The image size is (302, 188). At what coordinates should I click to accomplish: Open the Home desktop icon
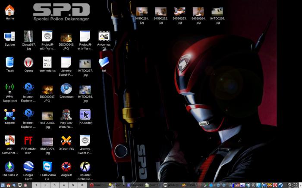click(9, 12)
